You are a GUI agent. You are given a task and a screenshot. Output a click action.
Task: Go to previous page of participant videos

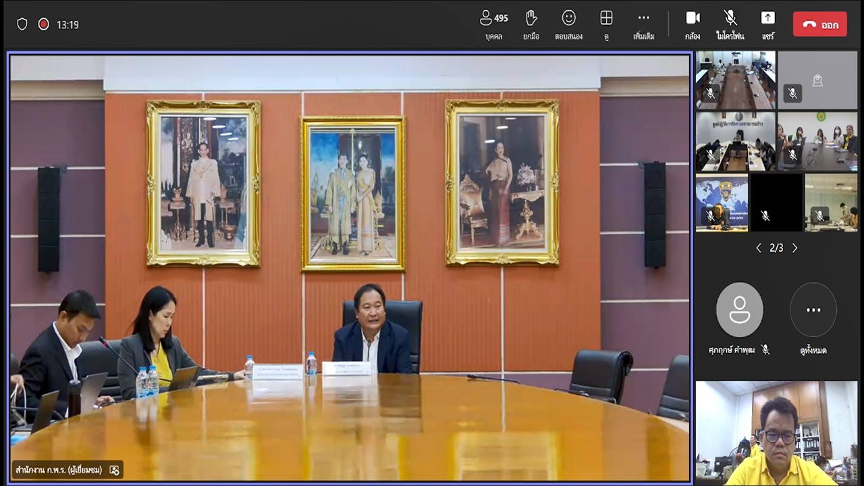click(759, 248)
